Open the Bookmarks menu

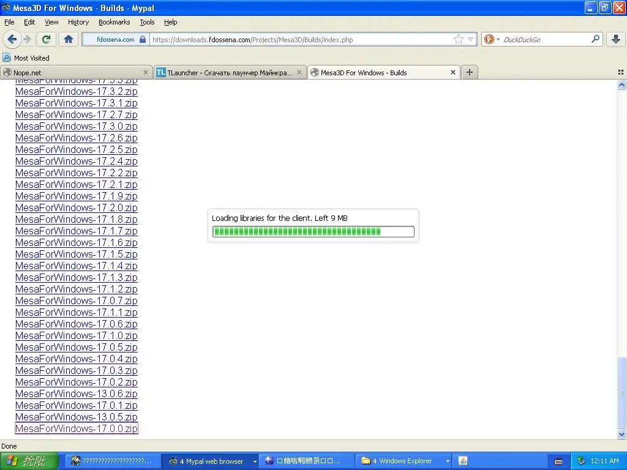click(x=115, y=22)
